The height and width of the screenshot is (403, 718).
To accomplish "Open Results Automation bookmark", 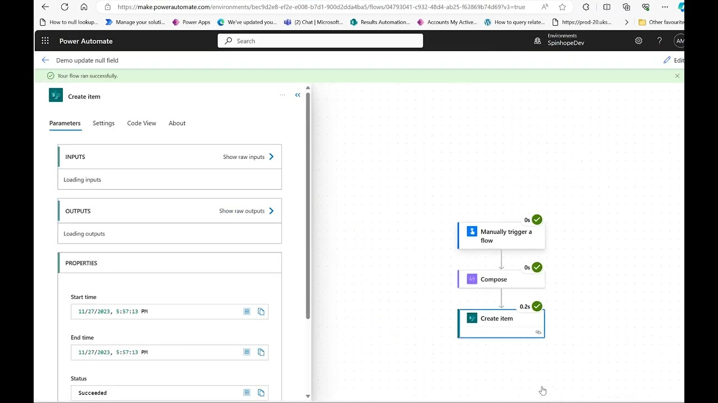I will (x=380, y=22).
